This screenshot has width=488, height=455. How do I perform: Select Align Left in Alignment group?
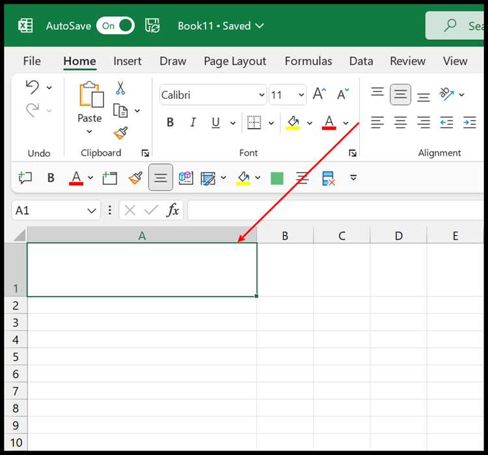pos(377,122)
